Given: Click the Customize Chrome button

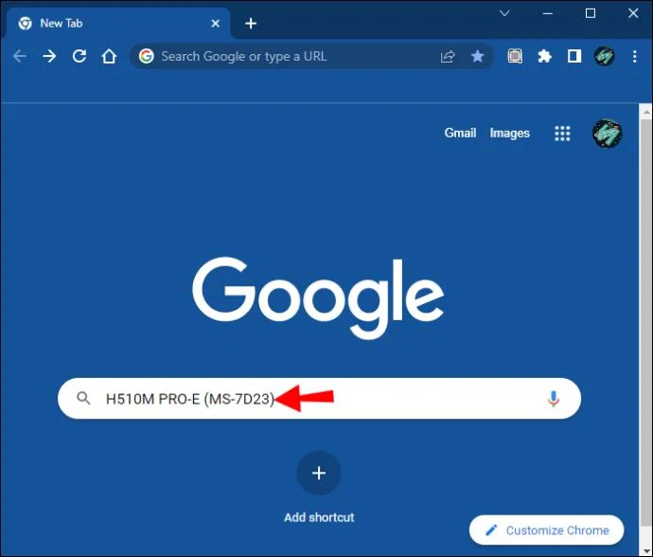Looking at the screenshot, I should tap(546, 530).
